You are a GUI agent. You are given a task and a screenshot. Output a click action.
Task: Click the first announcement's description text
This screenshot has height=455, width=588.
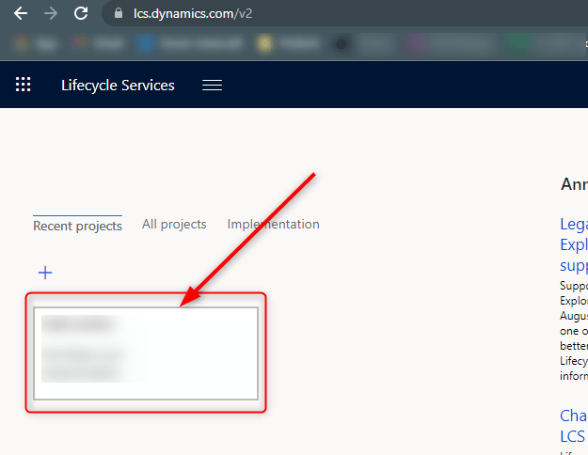tap(573, 329)
